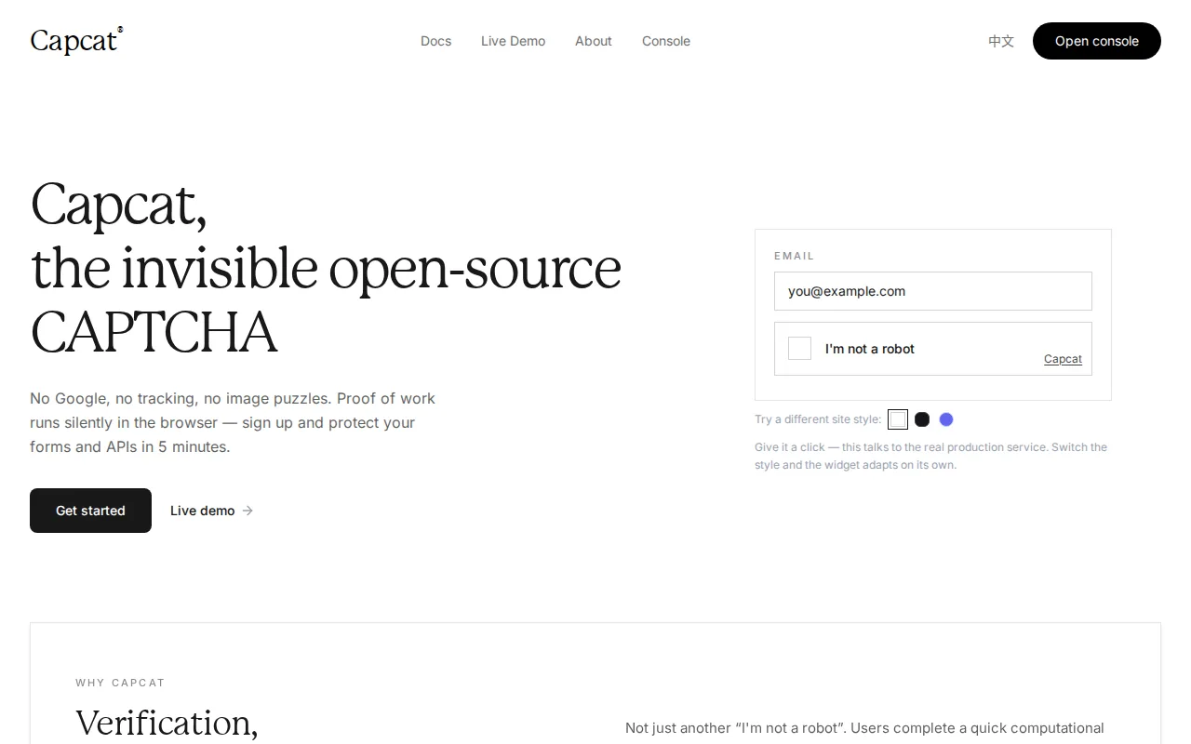Open the Docs nav item

click(435, 41)
